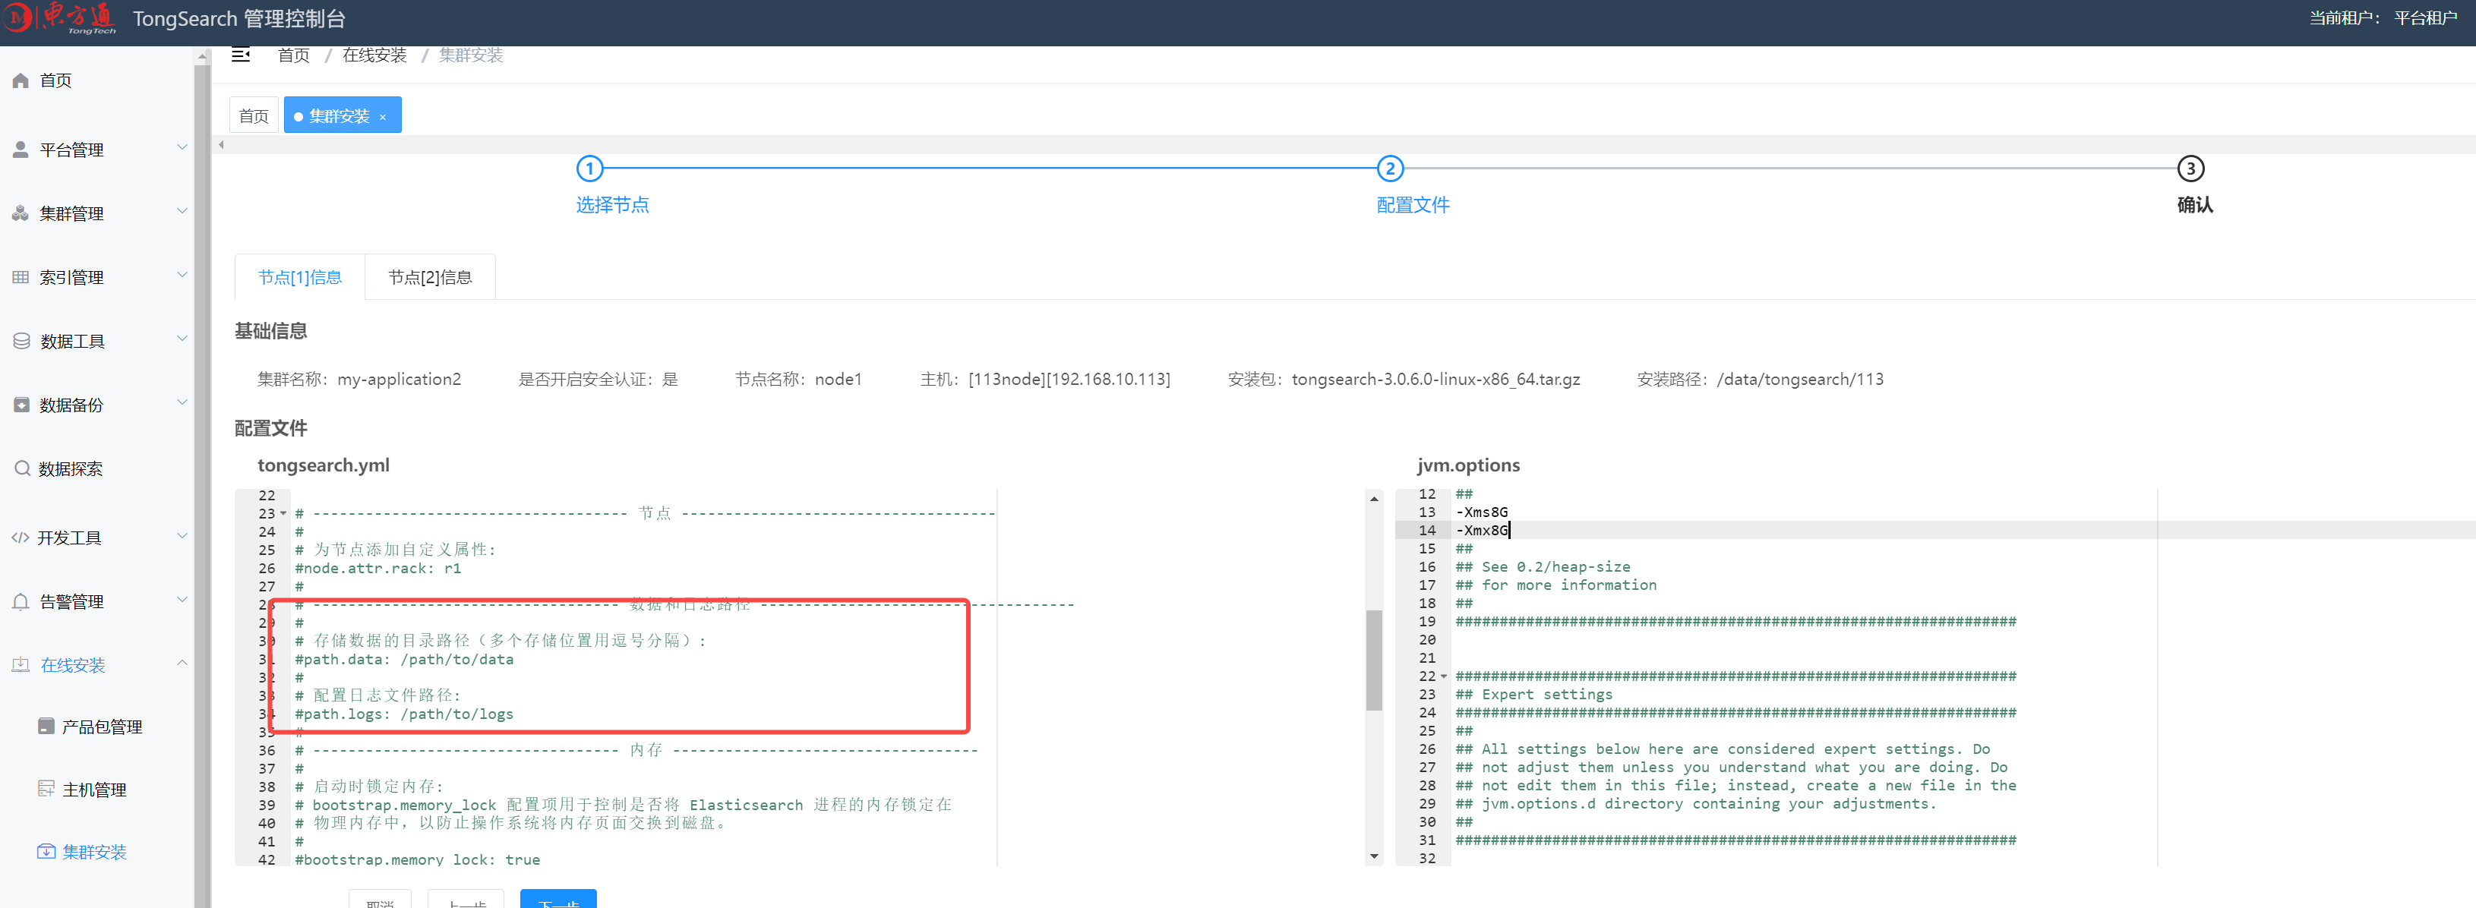Switch to 节点[1]信息 tab
Screen dimensions: 2476x908
[300, 278]
